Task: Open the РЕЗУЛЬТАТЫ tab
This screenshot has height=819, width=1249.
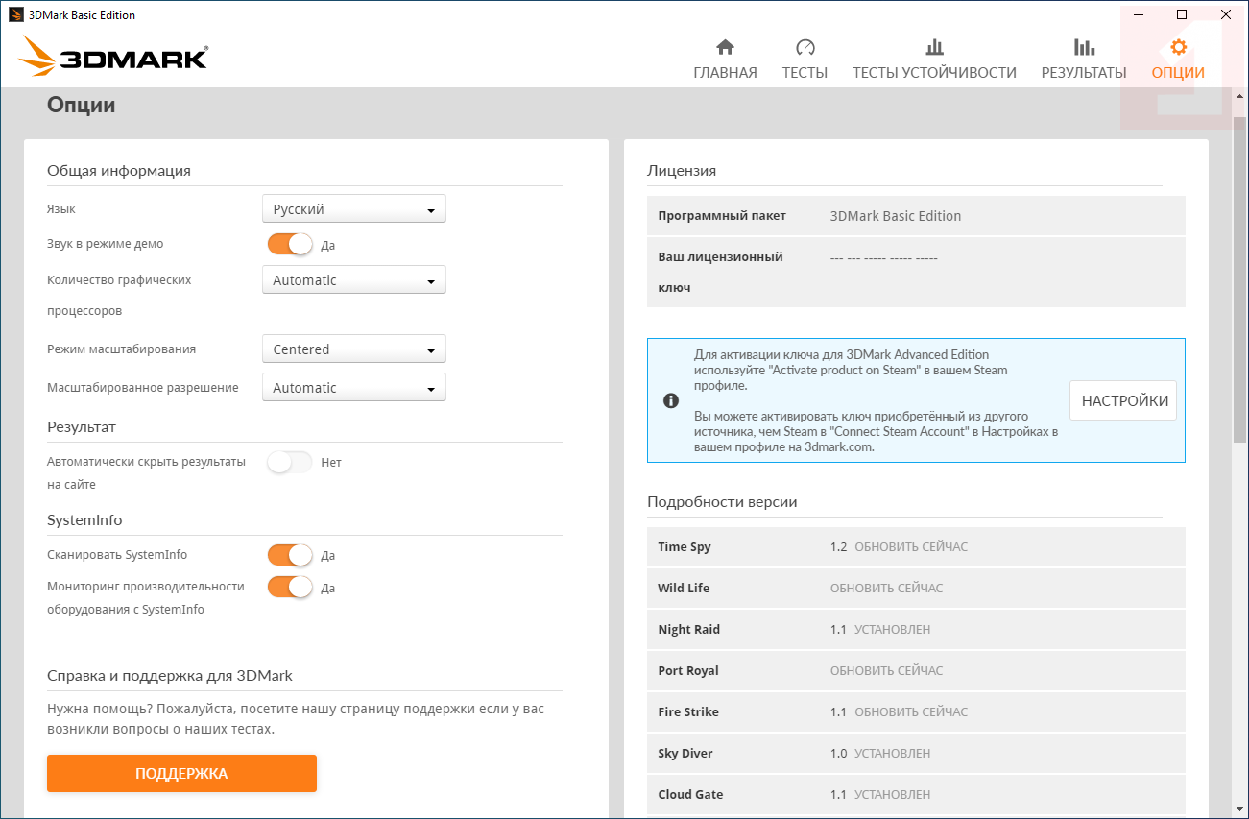Action: 1084,73
